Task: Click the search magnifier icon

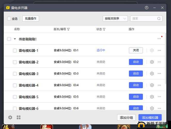Action: tap(159, 19)
